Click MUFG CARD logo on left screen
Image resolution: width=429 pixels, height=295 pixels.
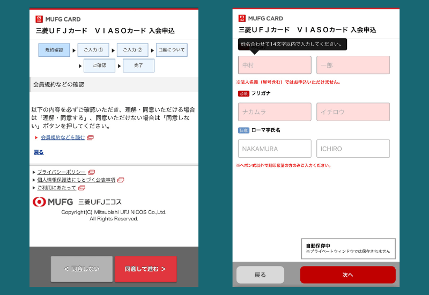pos(58,19)
